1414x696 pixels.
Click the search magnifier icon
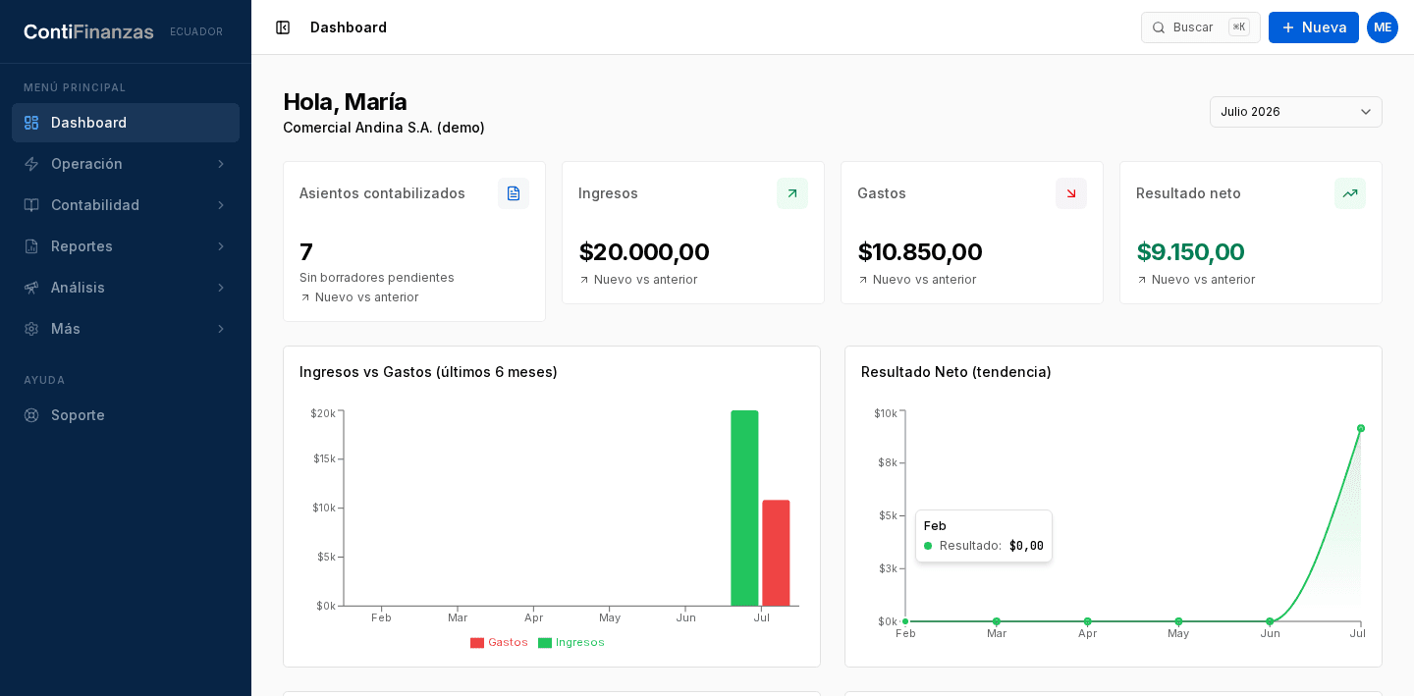point(1159,27)
